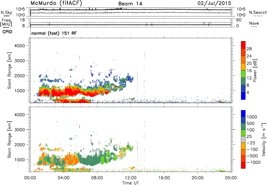Click the '4' tick on power colorbar

click(248, 93)
